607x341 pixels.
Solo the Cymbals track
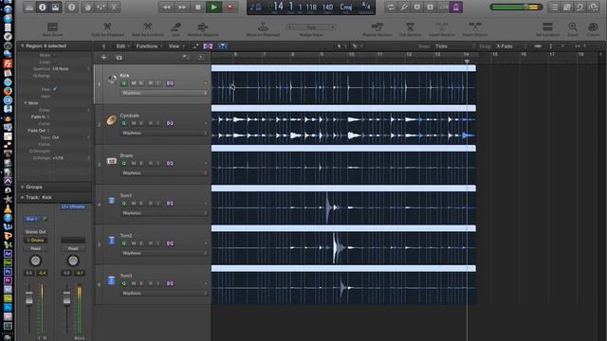[x=141, y=123]
